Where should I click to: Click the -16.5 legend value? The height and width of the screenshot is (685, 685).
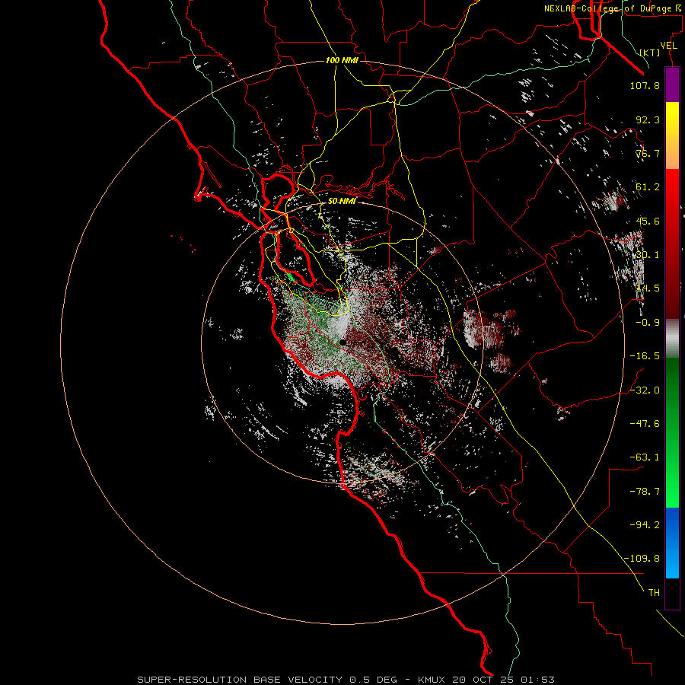(x=645, y=356)
